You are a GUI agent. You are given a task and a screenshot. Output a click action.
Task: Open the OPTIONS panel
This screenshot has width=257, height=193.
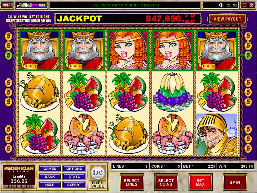pyautogui.click(x=74, y=169)
